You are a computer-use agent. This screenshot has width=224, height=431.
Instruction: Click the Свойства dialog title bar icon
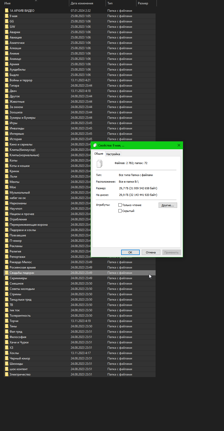[x=95, y=145]
